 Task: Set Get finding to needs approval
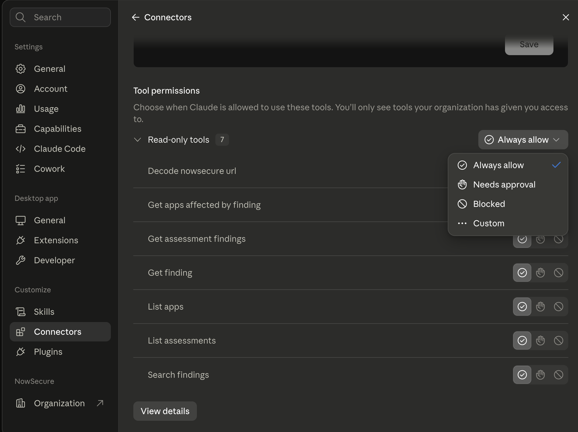point(540,273)
